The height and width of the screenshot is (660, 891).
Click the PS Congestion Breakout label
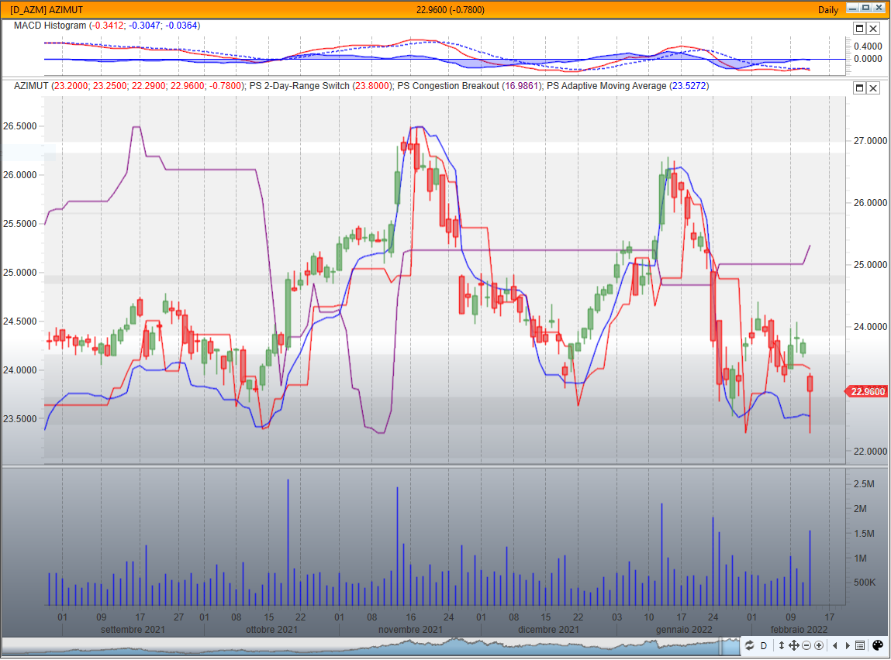point(448,86)
